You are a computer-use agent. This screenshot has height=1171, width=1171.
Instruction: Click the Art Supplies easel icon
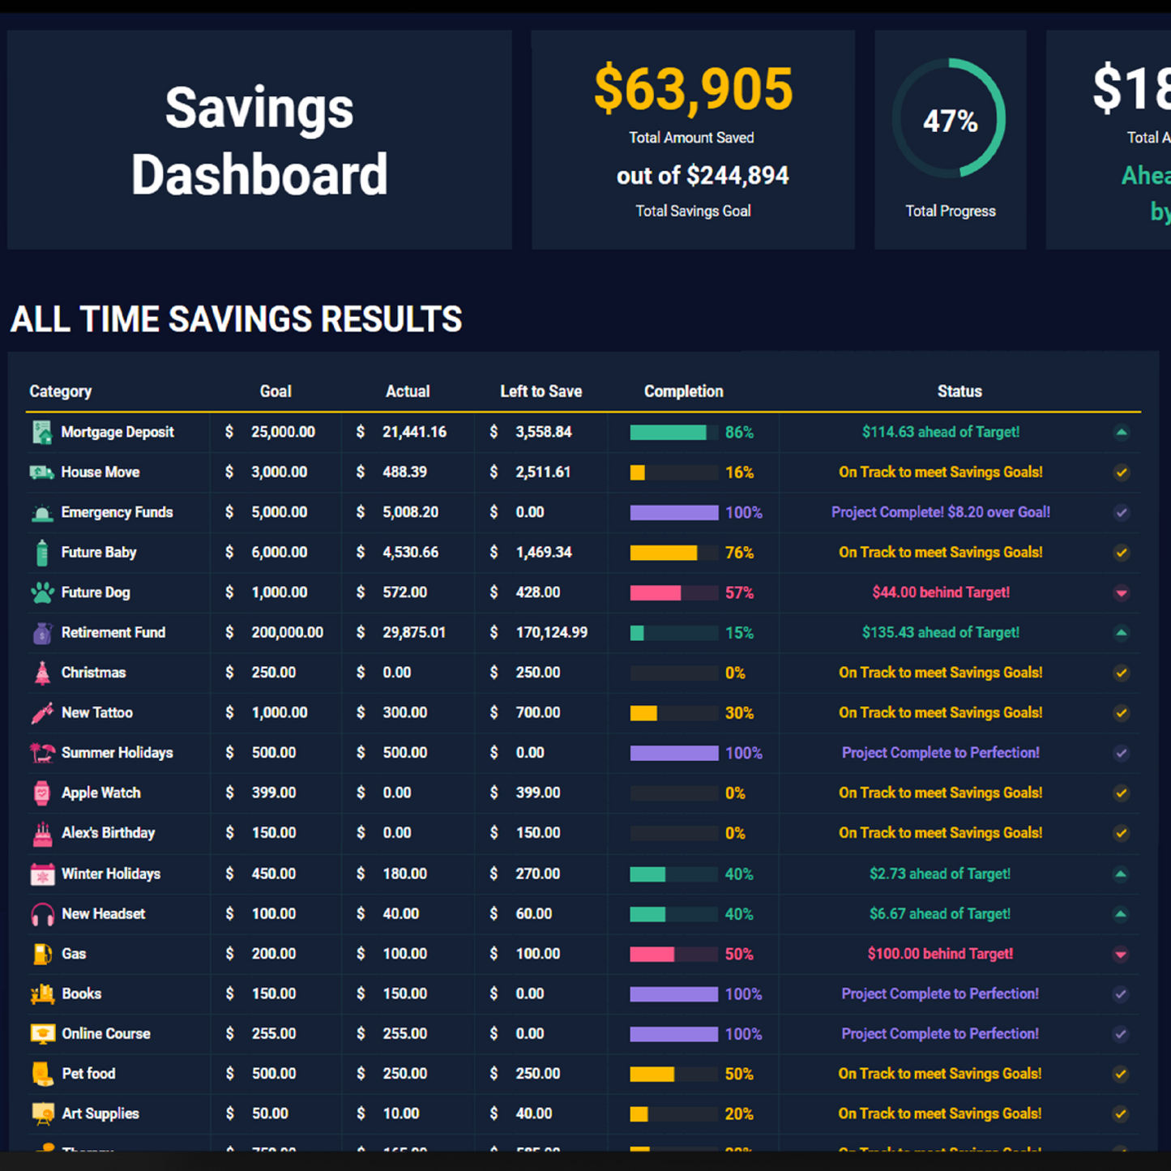[42, 1114]
